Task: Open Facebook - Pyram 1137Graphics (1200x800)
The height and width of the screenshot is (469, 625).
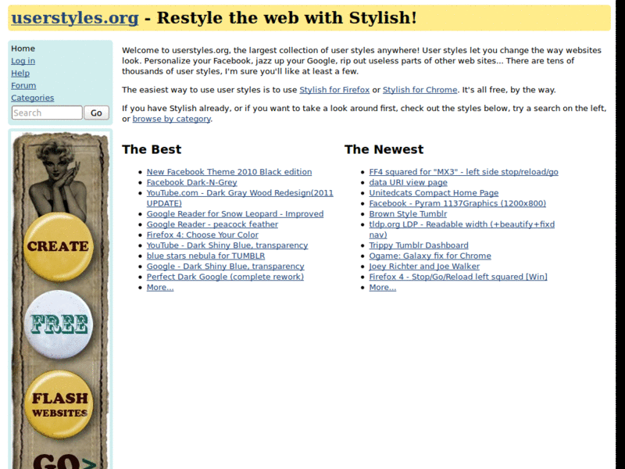Action: (x=458, y=203)
